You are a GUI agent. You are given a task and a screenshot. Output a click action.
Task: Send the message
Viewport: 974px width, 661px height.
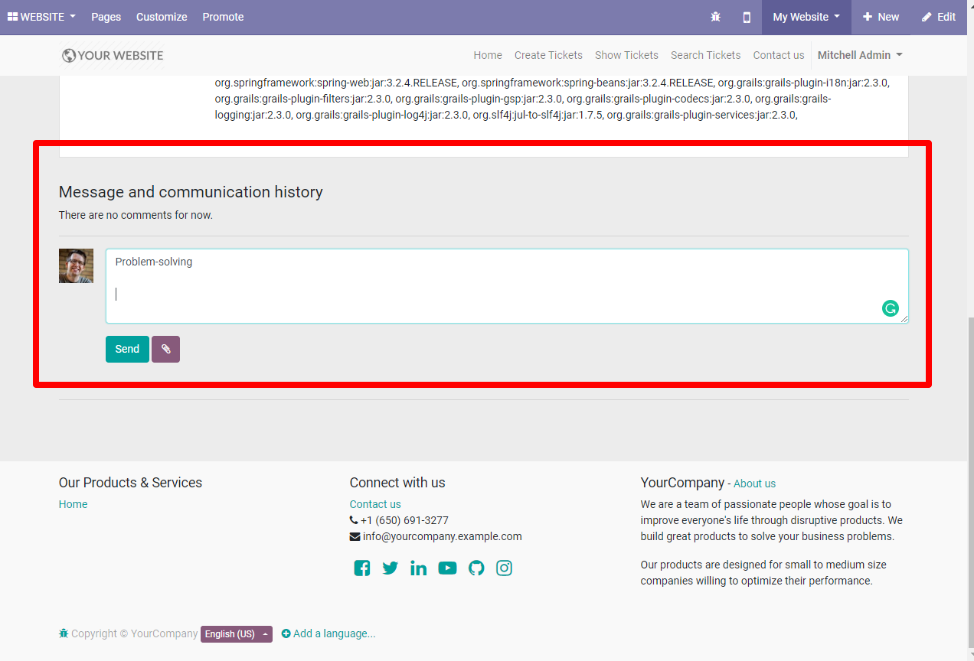click(127, 349)
